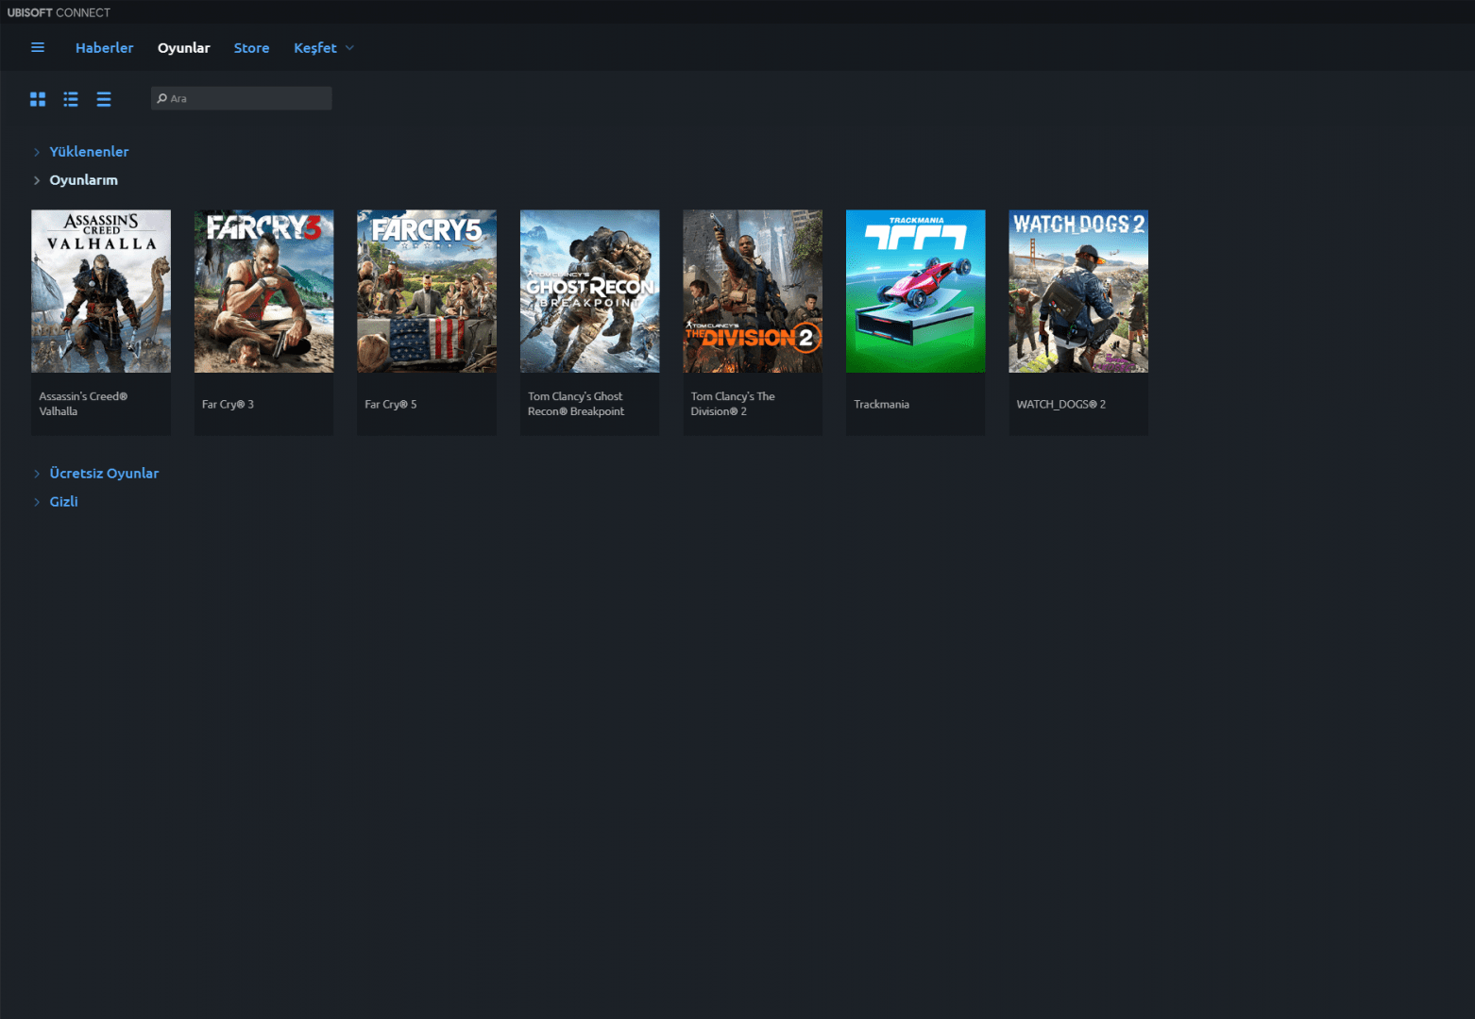
Task: Open Ghost Recon Breakpoint cover
Action: point(589,291)
